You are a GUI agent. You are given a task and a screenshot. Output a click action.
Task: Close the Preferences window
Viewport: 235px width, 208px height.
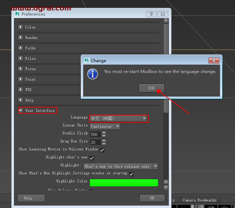point(163,14)
